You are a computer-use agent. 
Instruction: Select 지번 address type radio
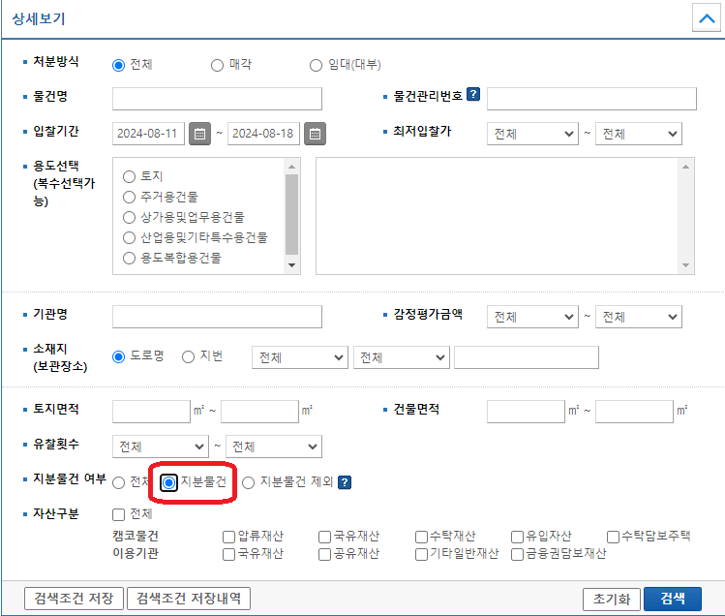point(188,356)
